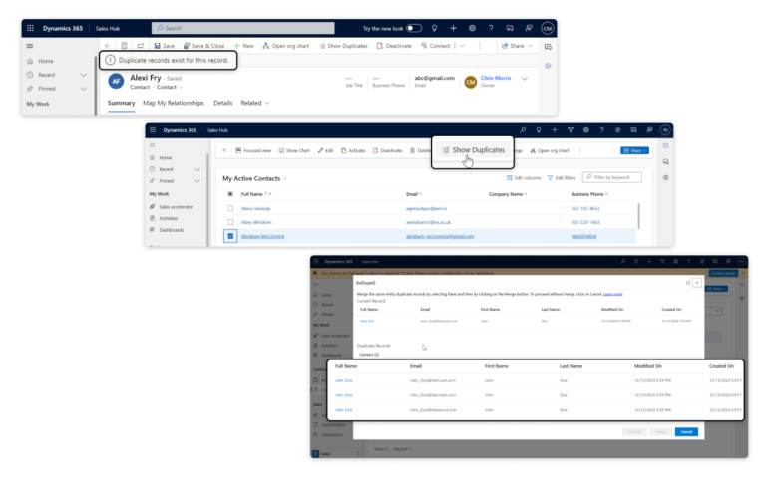Open Sales accelerator in list window sidebar
The width and height of the screenshot is (766, 478).
[172, 207]
